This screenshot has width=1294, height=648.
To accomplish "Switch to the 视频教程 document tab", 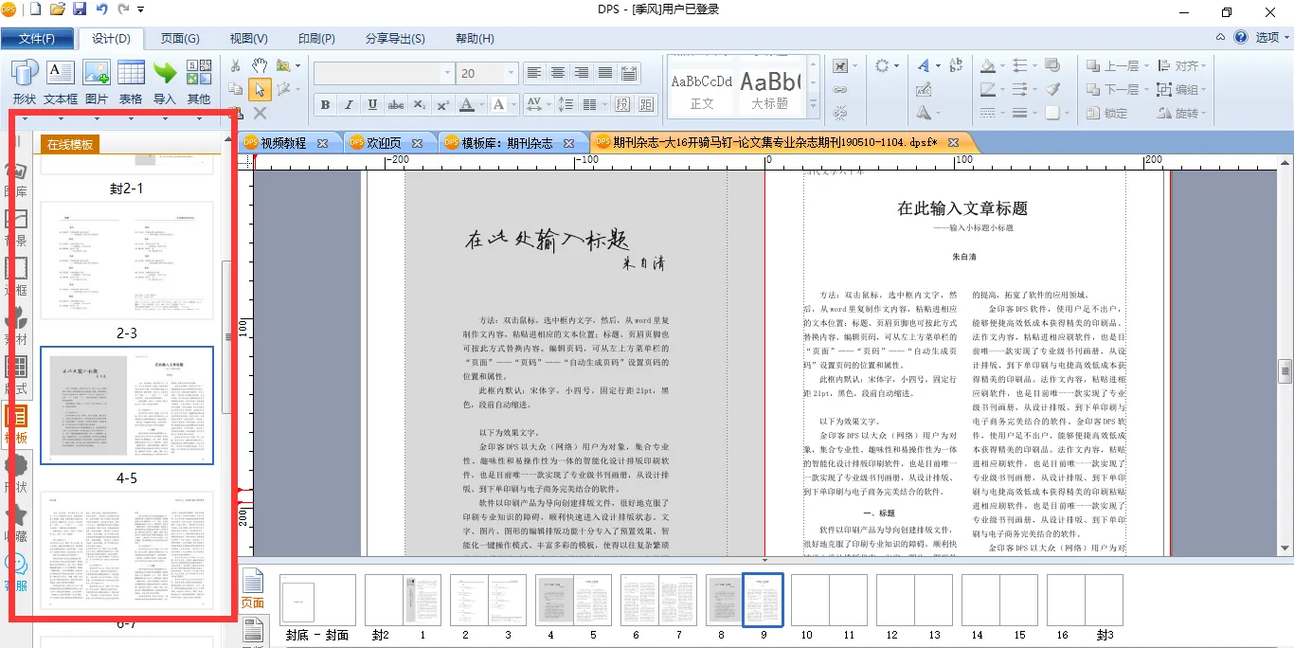I will click(283, 143).
